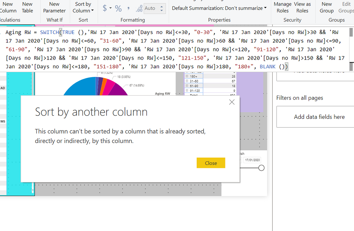The width and height of the screenshot is (354, 231).
Task: Open Manage Roles
Action: point(282,7)
